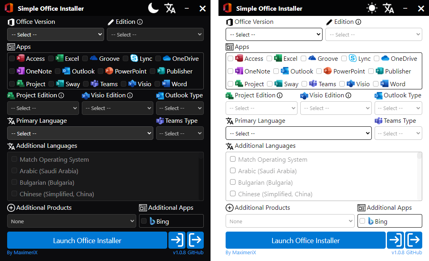Image resolution: width=429 pixels, height=261 pixels.
Task: Click Project Edition info icon in dark window
Action: coord(61,95)
